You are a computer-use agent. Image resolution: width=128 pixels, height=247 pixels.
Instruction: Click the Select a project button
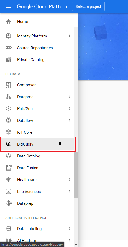(88, 6)
